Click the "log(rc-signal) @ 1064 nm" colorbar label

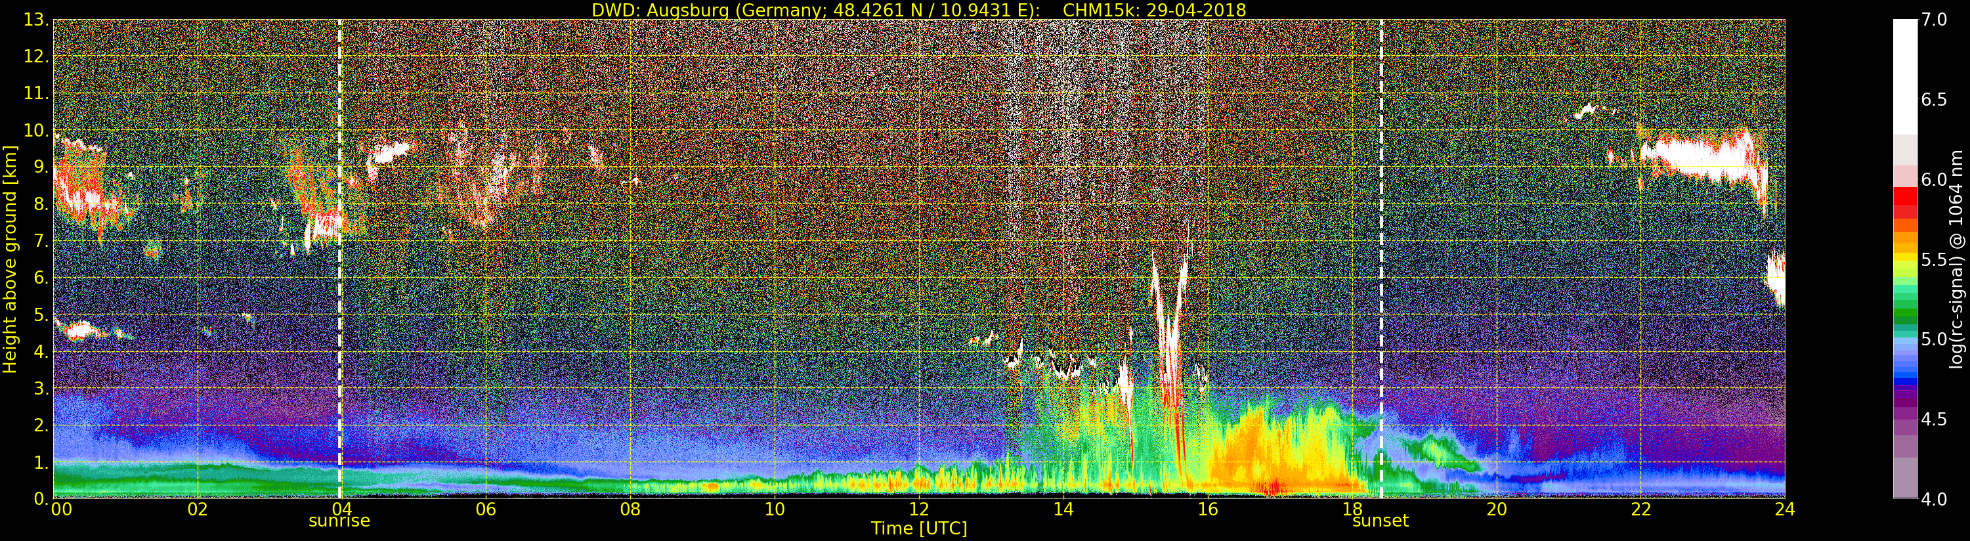point(1957,259)
